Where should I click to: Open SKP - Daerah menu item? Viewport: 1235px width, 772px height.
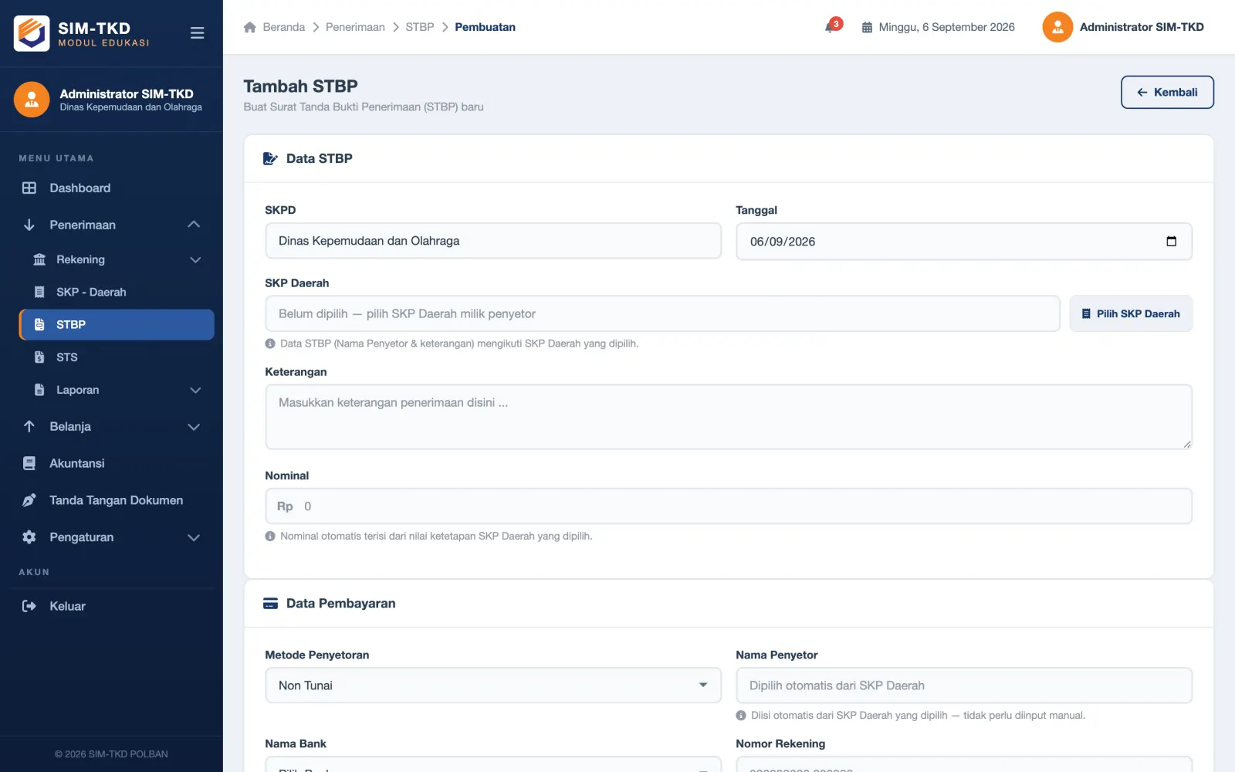117,292
